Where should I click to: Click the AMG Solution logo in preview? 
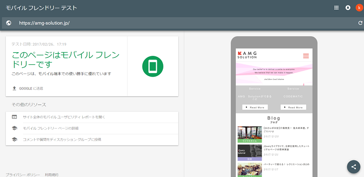(x=247, y=55)
